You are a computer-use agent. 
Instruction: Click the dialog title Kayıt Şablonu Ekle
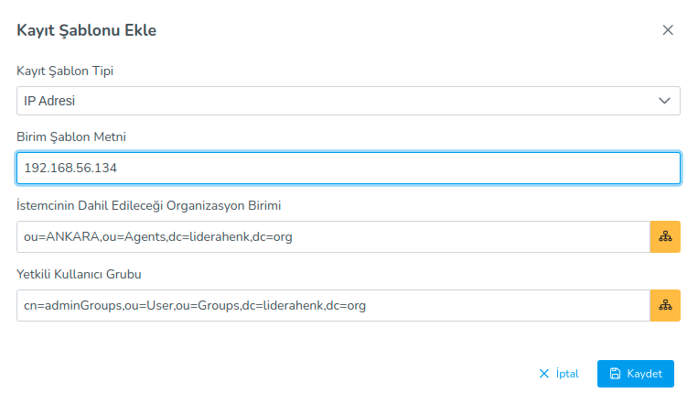[87, 30]
